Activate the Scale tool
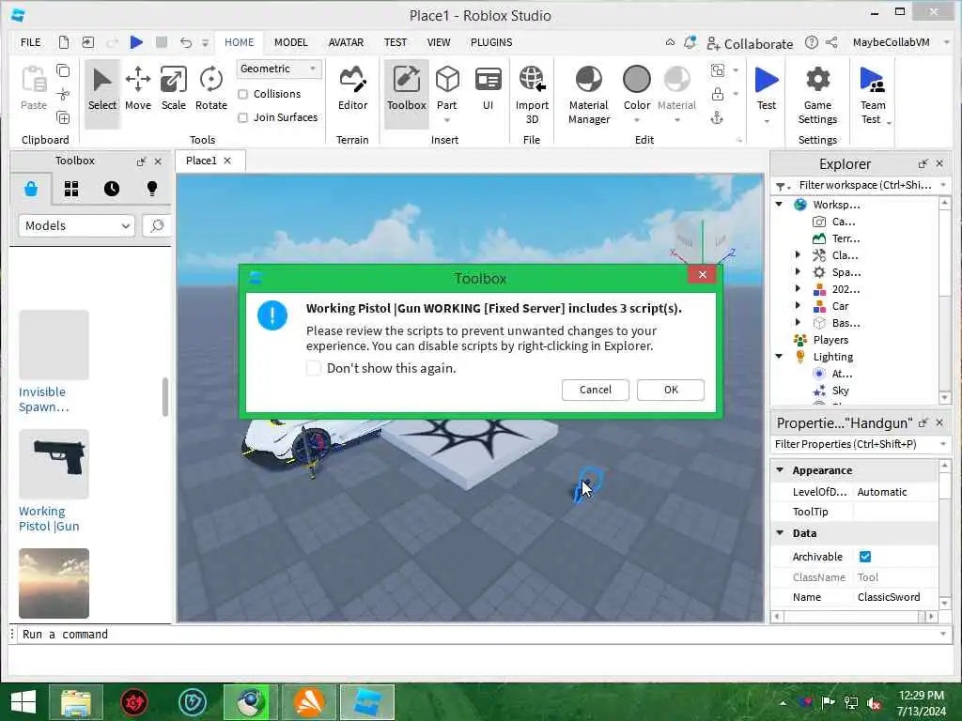The width and height of the screenshot is (962, 721). (174, 89)
